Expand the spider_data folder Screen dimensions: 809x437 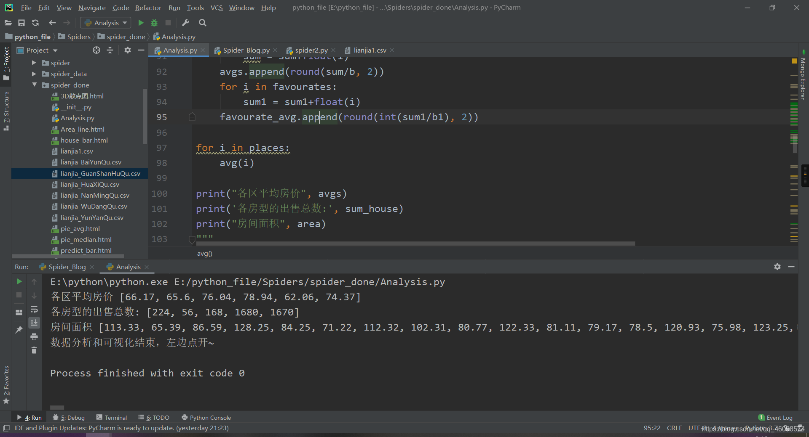point(34,74)
